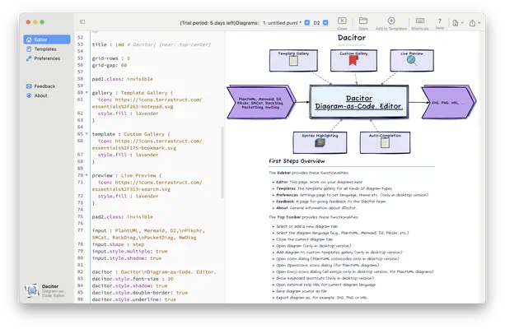
Task: Click the 'grid-gap: 60' code line
Action: tap(110, 65)
